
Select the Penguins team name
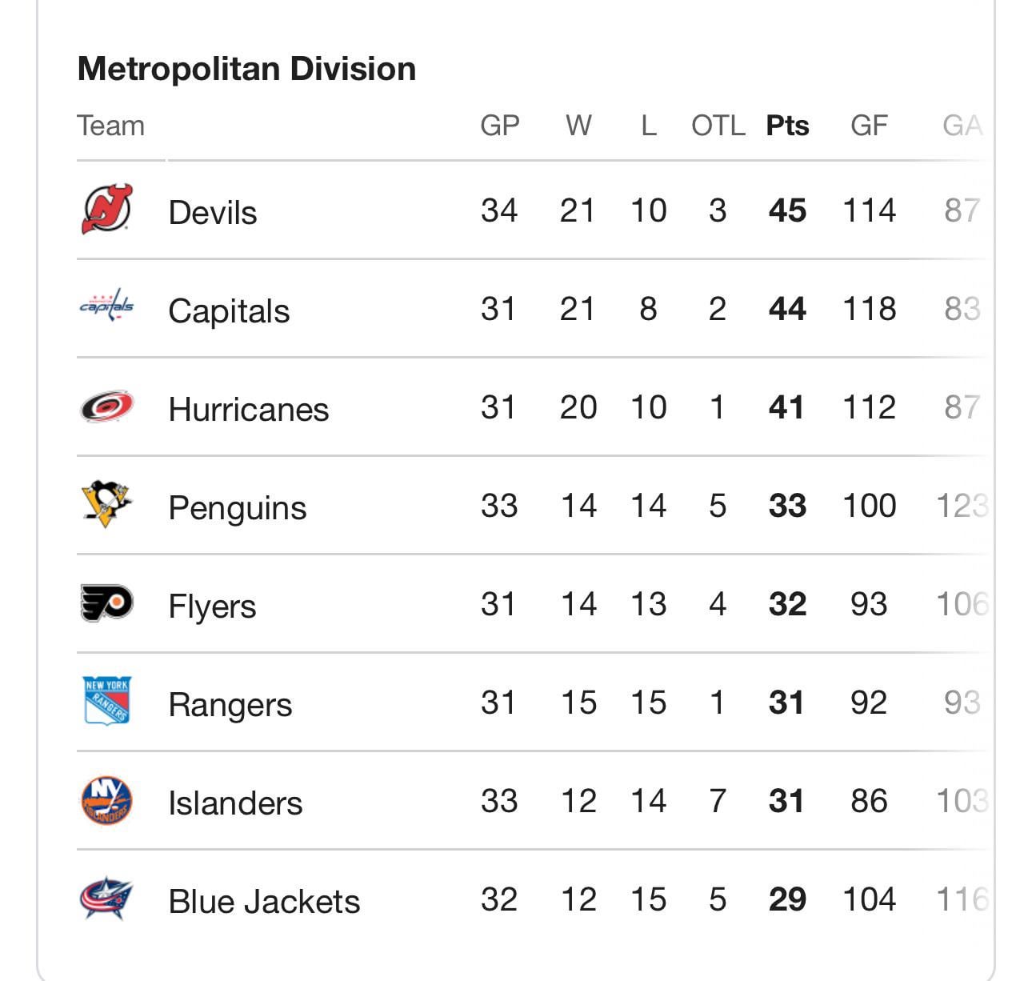pyautogui.click(x=238, y=508)
